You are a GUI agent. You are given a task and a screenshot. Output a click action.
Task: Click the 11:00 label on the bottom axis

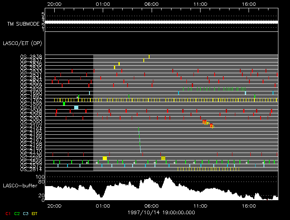tap(200, 206)
